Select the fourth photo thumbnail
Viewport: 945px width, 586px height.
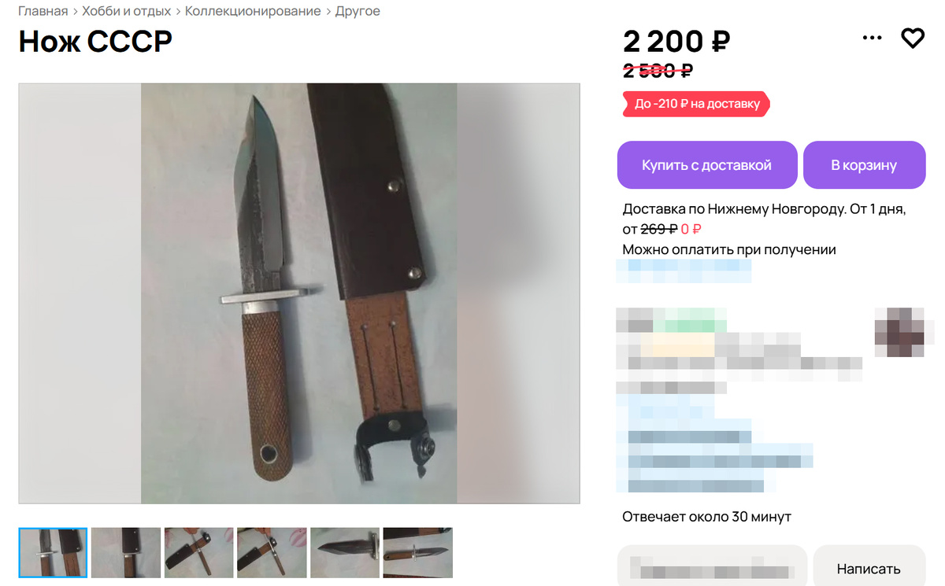click(272, 553)
